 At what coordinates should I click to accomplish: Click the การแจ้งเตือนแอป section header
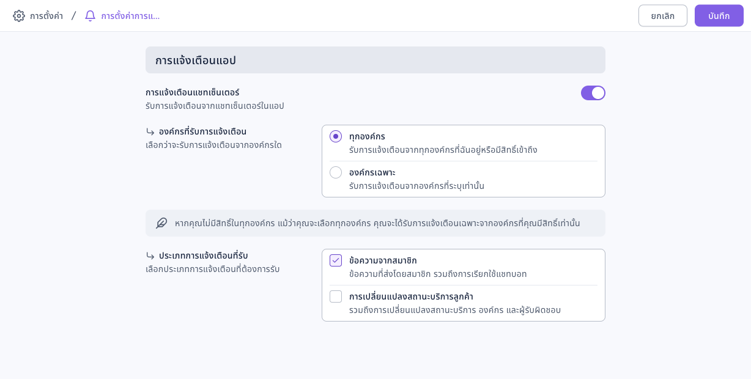376,60
